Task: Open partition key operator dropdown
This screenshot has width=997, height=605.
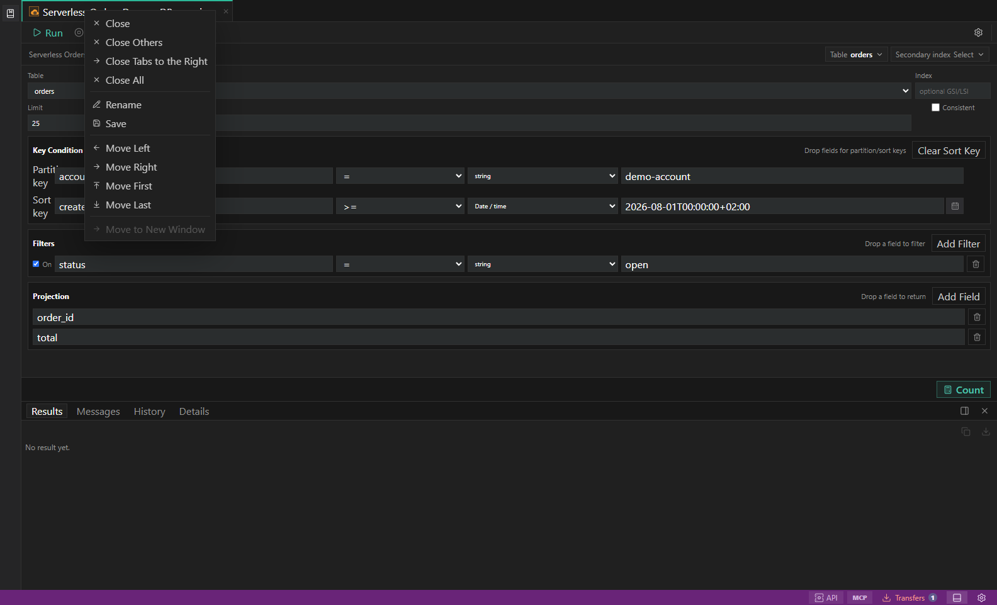Action: click(x=400, y=176)
